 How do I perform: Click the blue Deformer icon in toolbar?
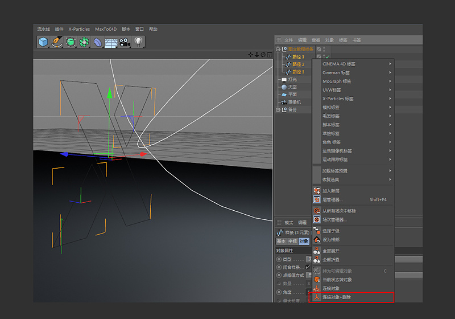point(98,43)
